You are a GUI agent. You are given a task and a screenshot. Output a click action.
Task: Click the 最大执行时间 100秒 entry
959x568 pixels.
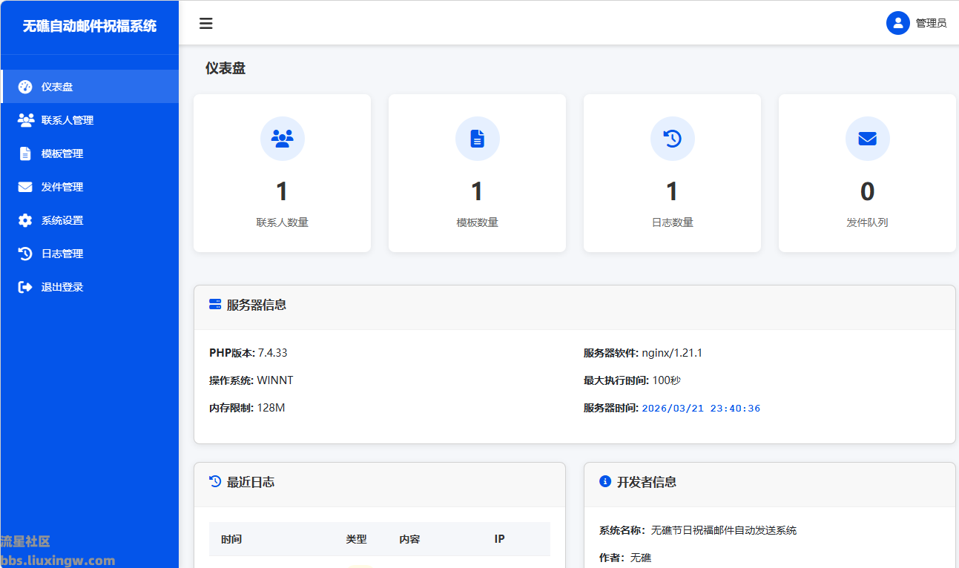(632, 380)
